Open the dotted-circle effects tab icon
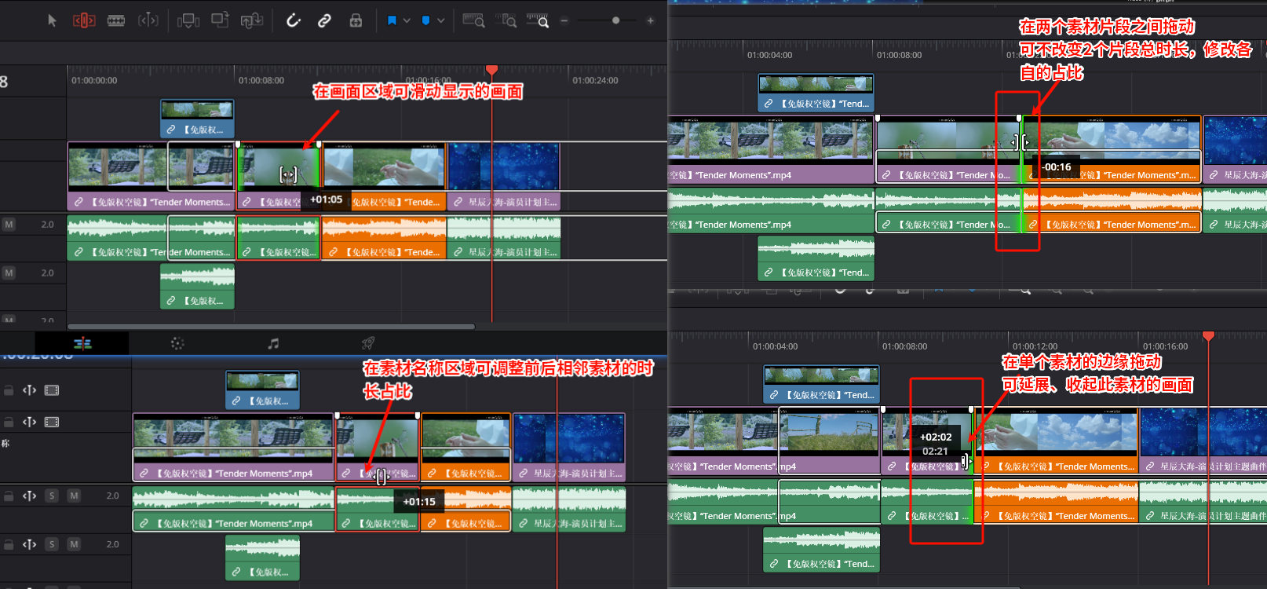 tap(177, 343)
